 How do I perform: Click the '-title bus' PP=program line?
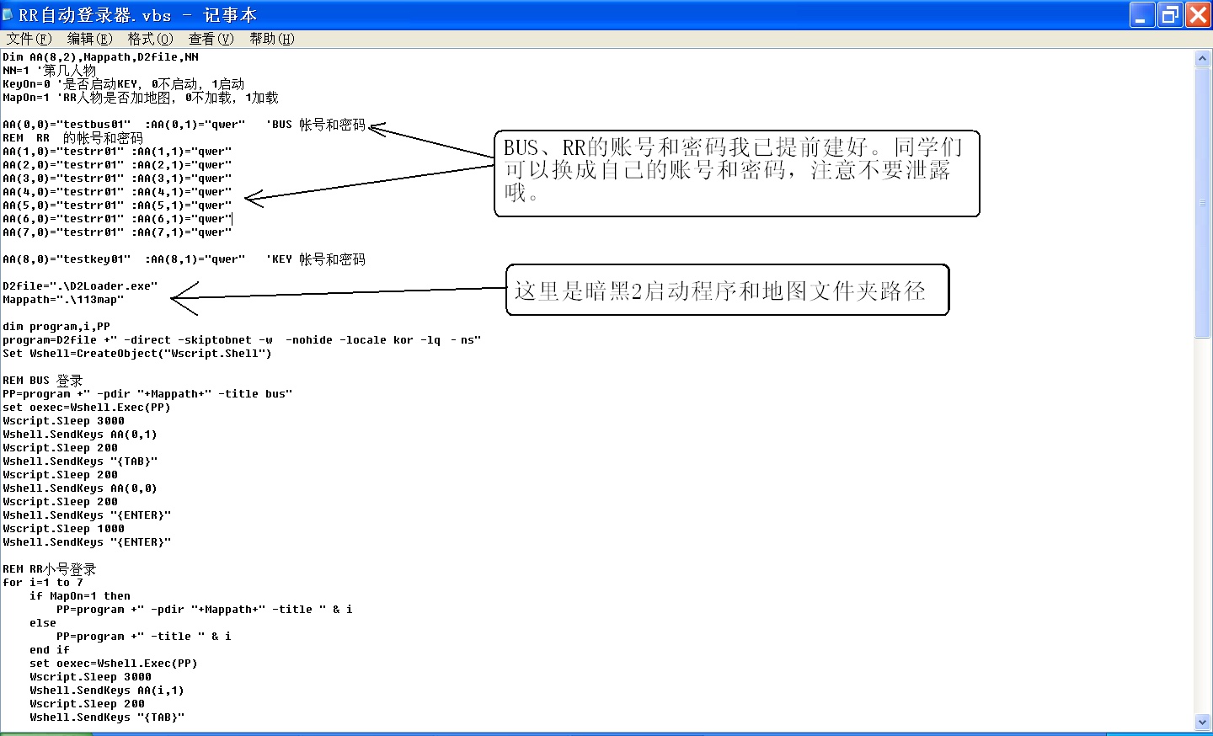coord(147,394)
